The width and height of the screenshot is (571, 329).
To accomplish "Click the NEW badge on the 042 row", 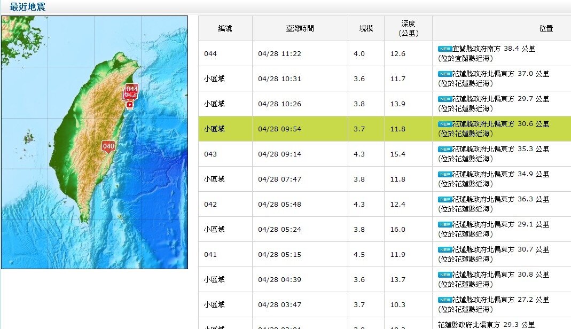I will click(444, 199).
